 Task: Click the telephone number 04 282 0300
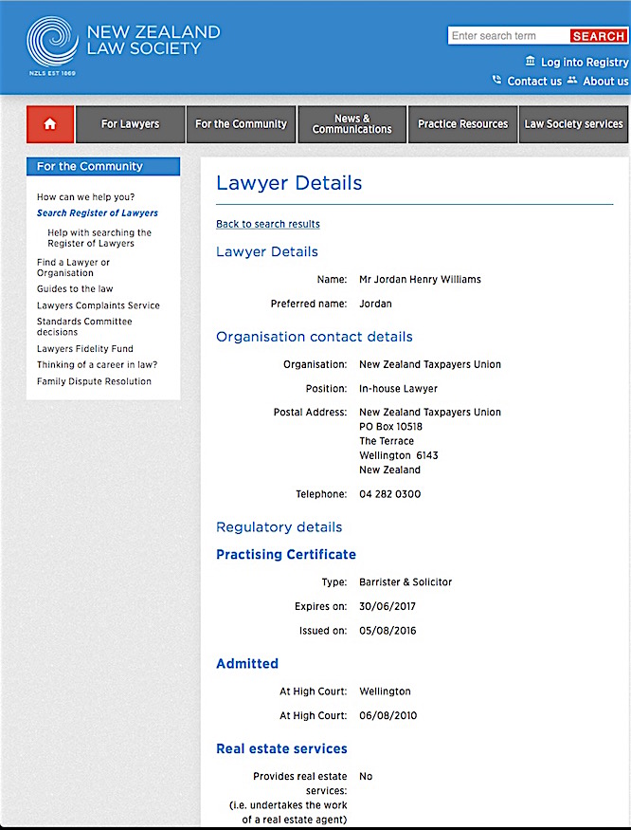(x=389, y=494)
